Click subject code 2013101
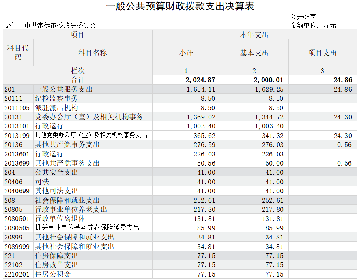Image resolution: width=359 pixels, height=279 pixels. point(17,126)
